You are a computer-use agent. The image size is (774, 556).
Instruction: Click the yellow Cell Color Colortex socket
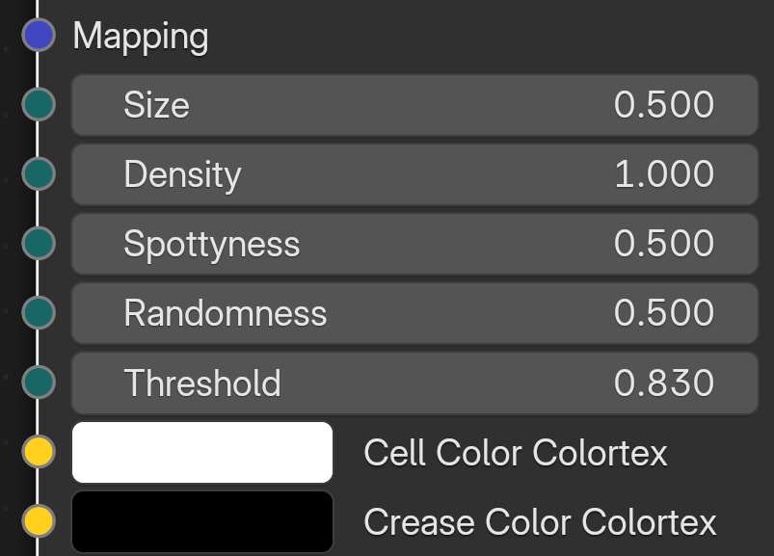39,451
